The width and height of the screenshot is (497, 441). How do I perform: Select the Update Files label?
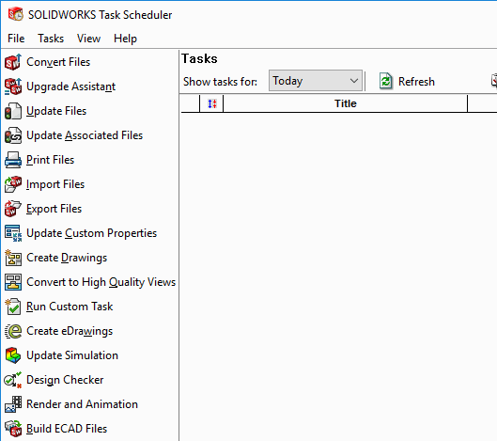pyautogui.click(x=56, y=111)
